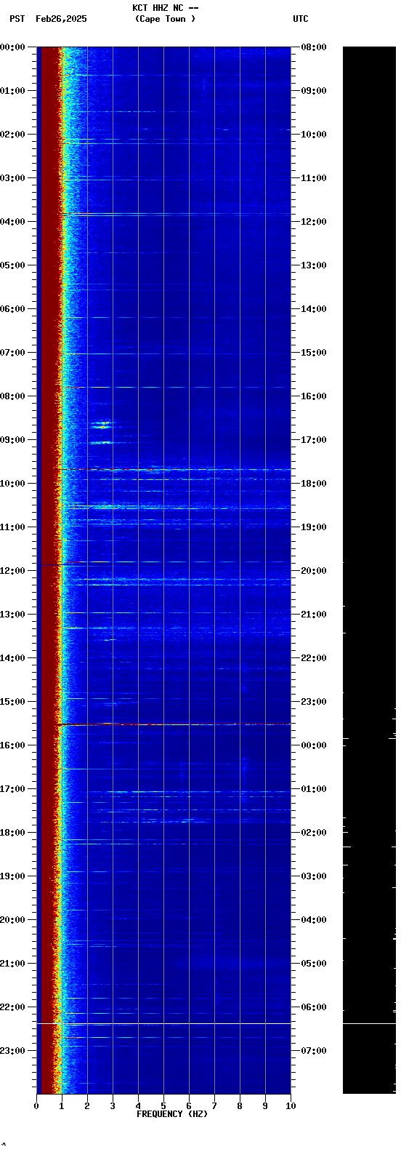Click the 'PST' timezone label
The image size is (401, 1152).
(x=17, y=19)
